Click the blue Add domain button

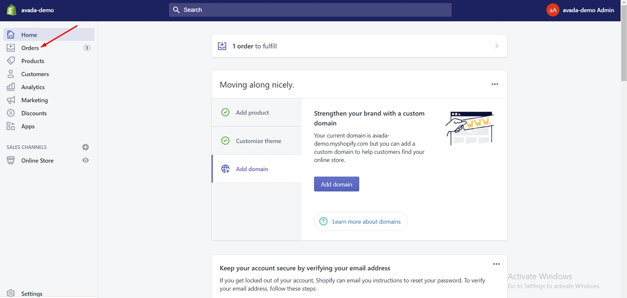(336, 184)
